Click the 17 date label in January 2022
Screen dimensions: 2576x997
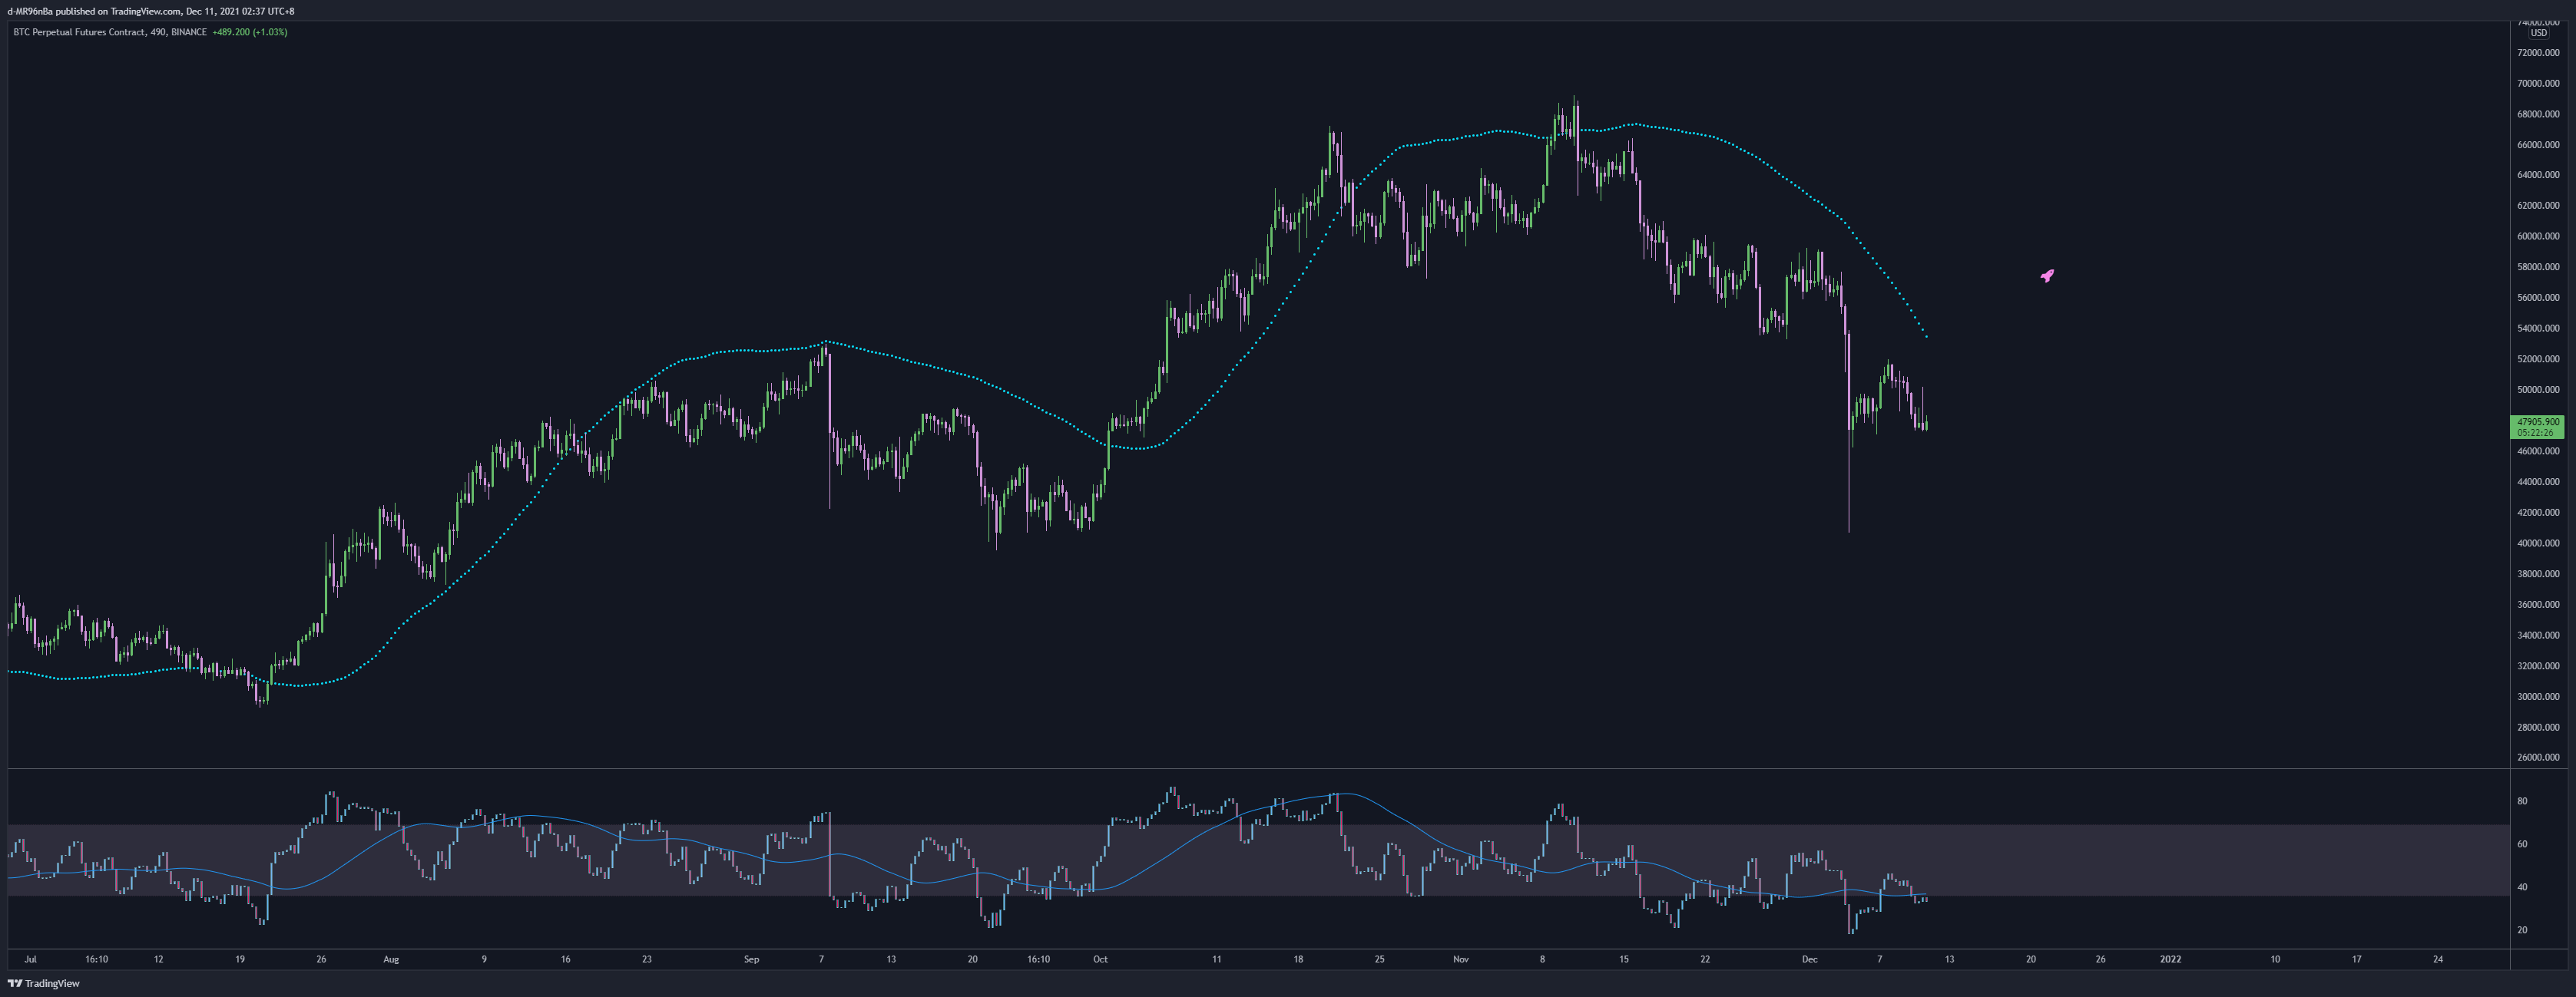[2356, 959]
